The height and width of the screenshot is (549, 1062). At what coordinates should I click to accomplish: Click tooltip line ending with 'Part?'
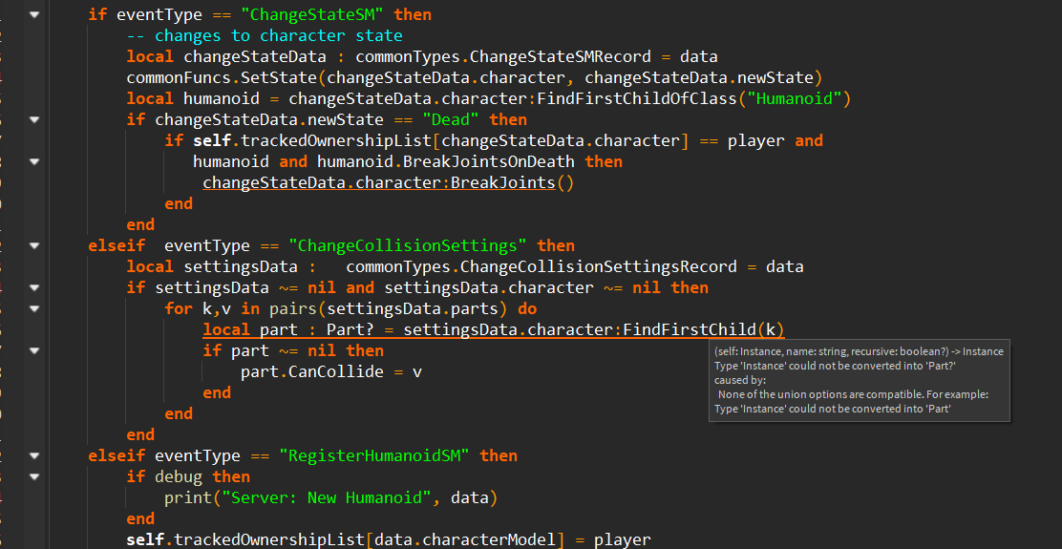[835, 366]
